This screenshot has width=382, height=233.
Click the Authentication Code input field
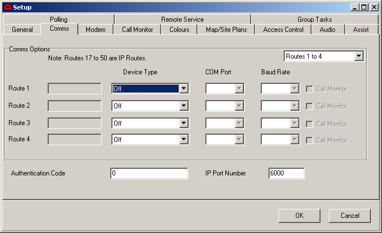149,174
